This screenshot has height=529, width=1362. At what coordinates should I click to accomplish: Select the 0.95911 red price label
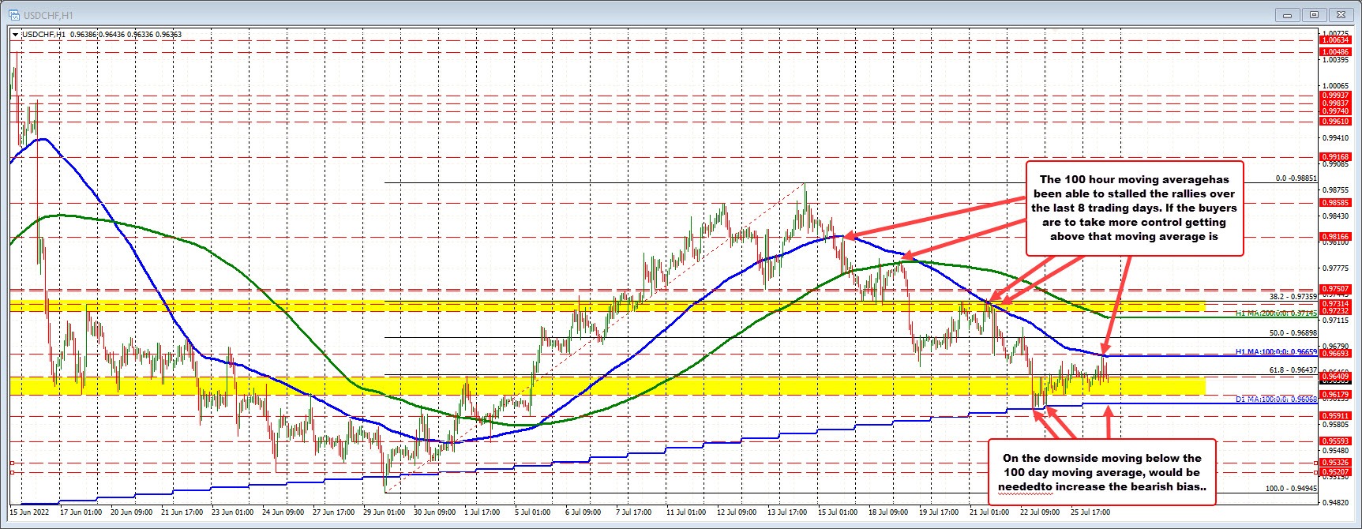[x=1335, y=415]
